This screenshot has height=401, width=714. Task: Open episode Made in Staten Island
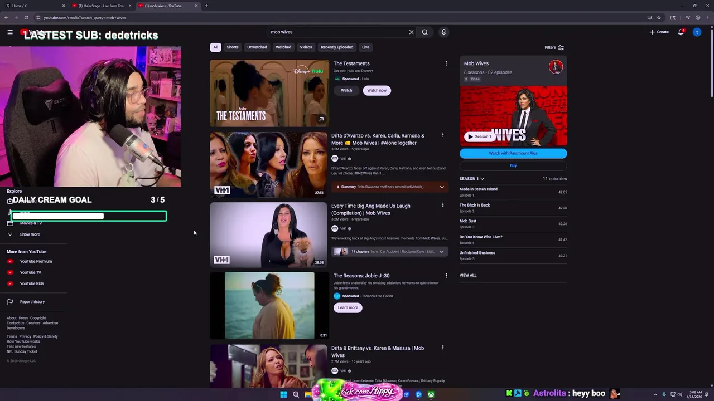513,192
